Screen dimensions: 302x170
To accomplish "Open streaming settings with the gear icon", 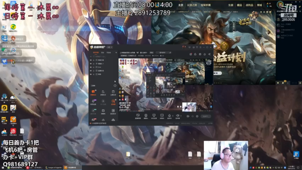I will [197, 116].
